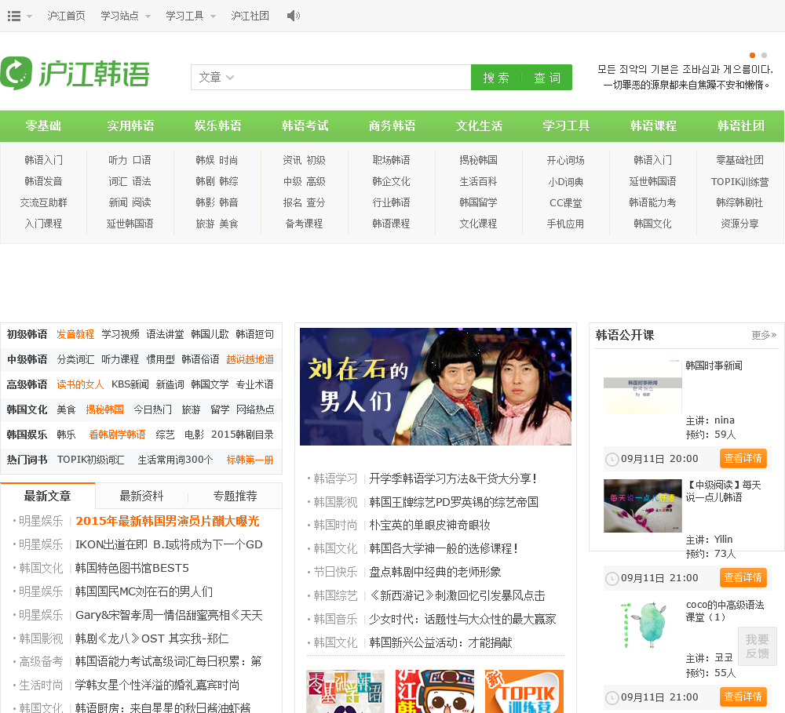
Task: Open article 盘点韩剧中经典的老师形象
Action: coord(435,572)
